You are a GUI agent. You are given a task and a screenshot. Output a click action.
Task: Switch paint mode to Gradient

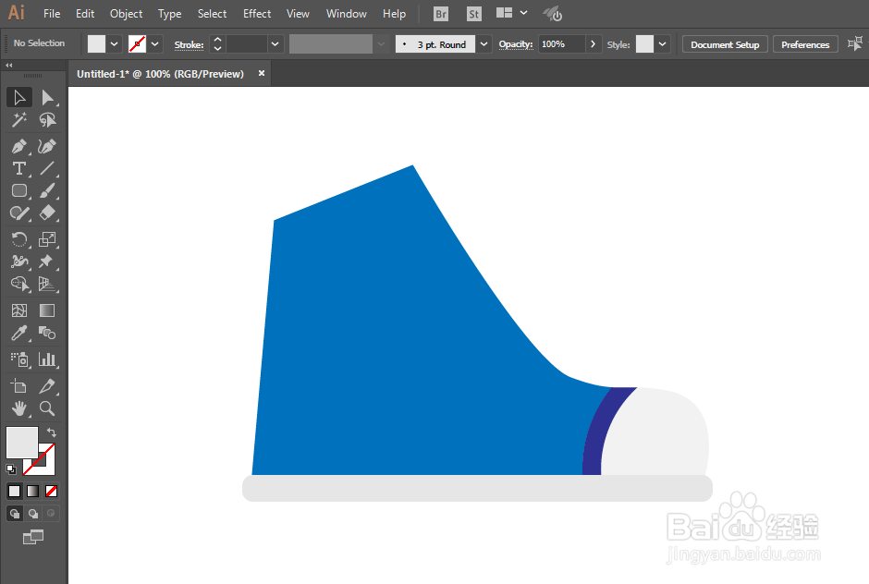32,491
